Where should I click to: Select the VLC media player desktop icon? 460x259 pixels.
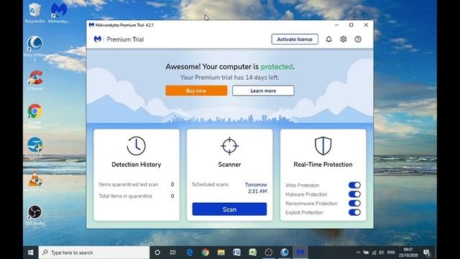coord(35,181)
